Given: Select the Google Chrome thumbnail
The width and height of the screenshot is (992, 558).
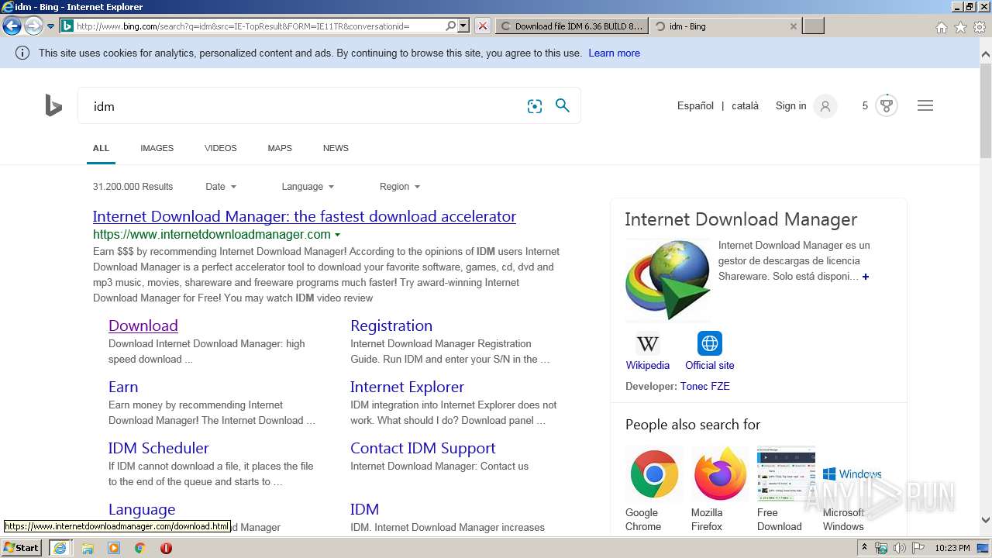Looking at the screenshot, I should 654,474.
